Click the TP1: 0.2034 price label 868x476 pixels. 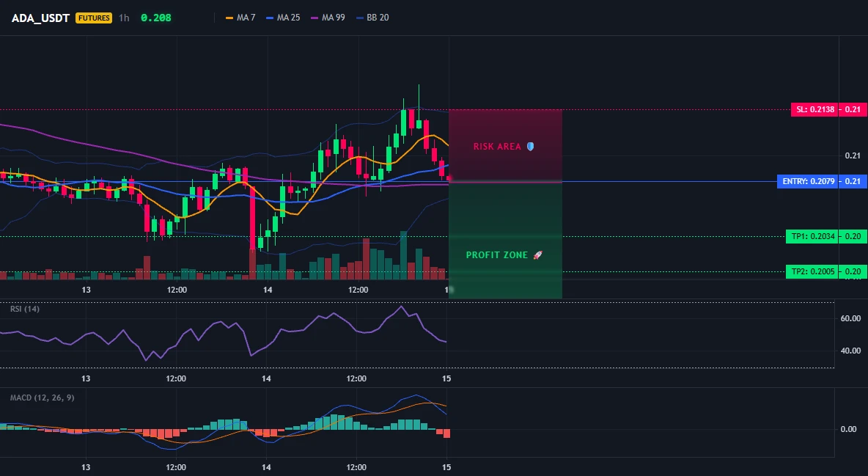click(x=812, y=237)
